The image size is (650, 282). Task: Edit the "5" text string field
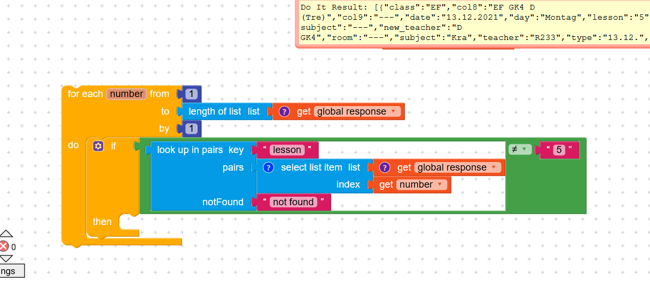[559, 150]
